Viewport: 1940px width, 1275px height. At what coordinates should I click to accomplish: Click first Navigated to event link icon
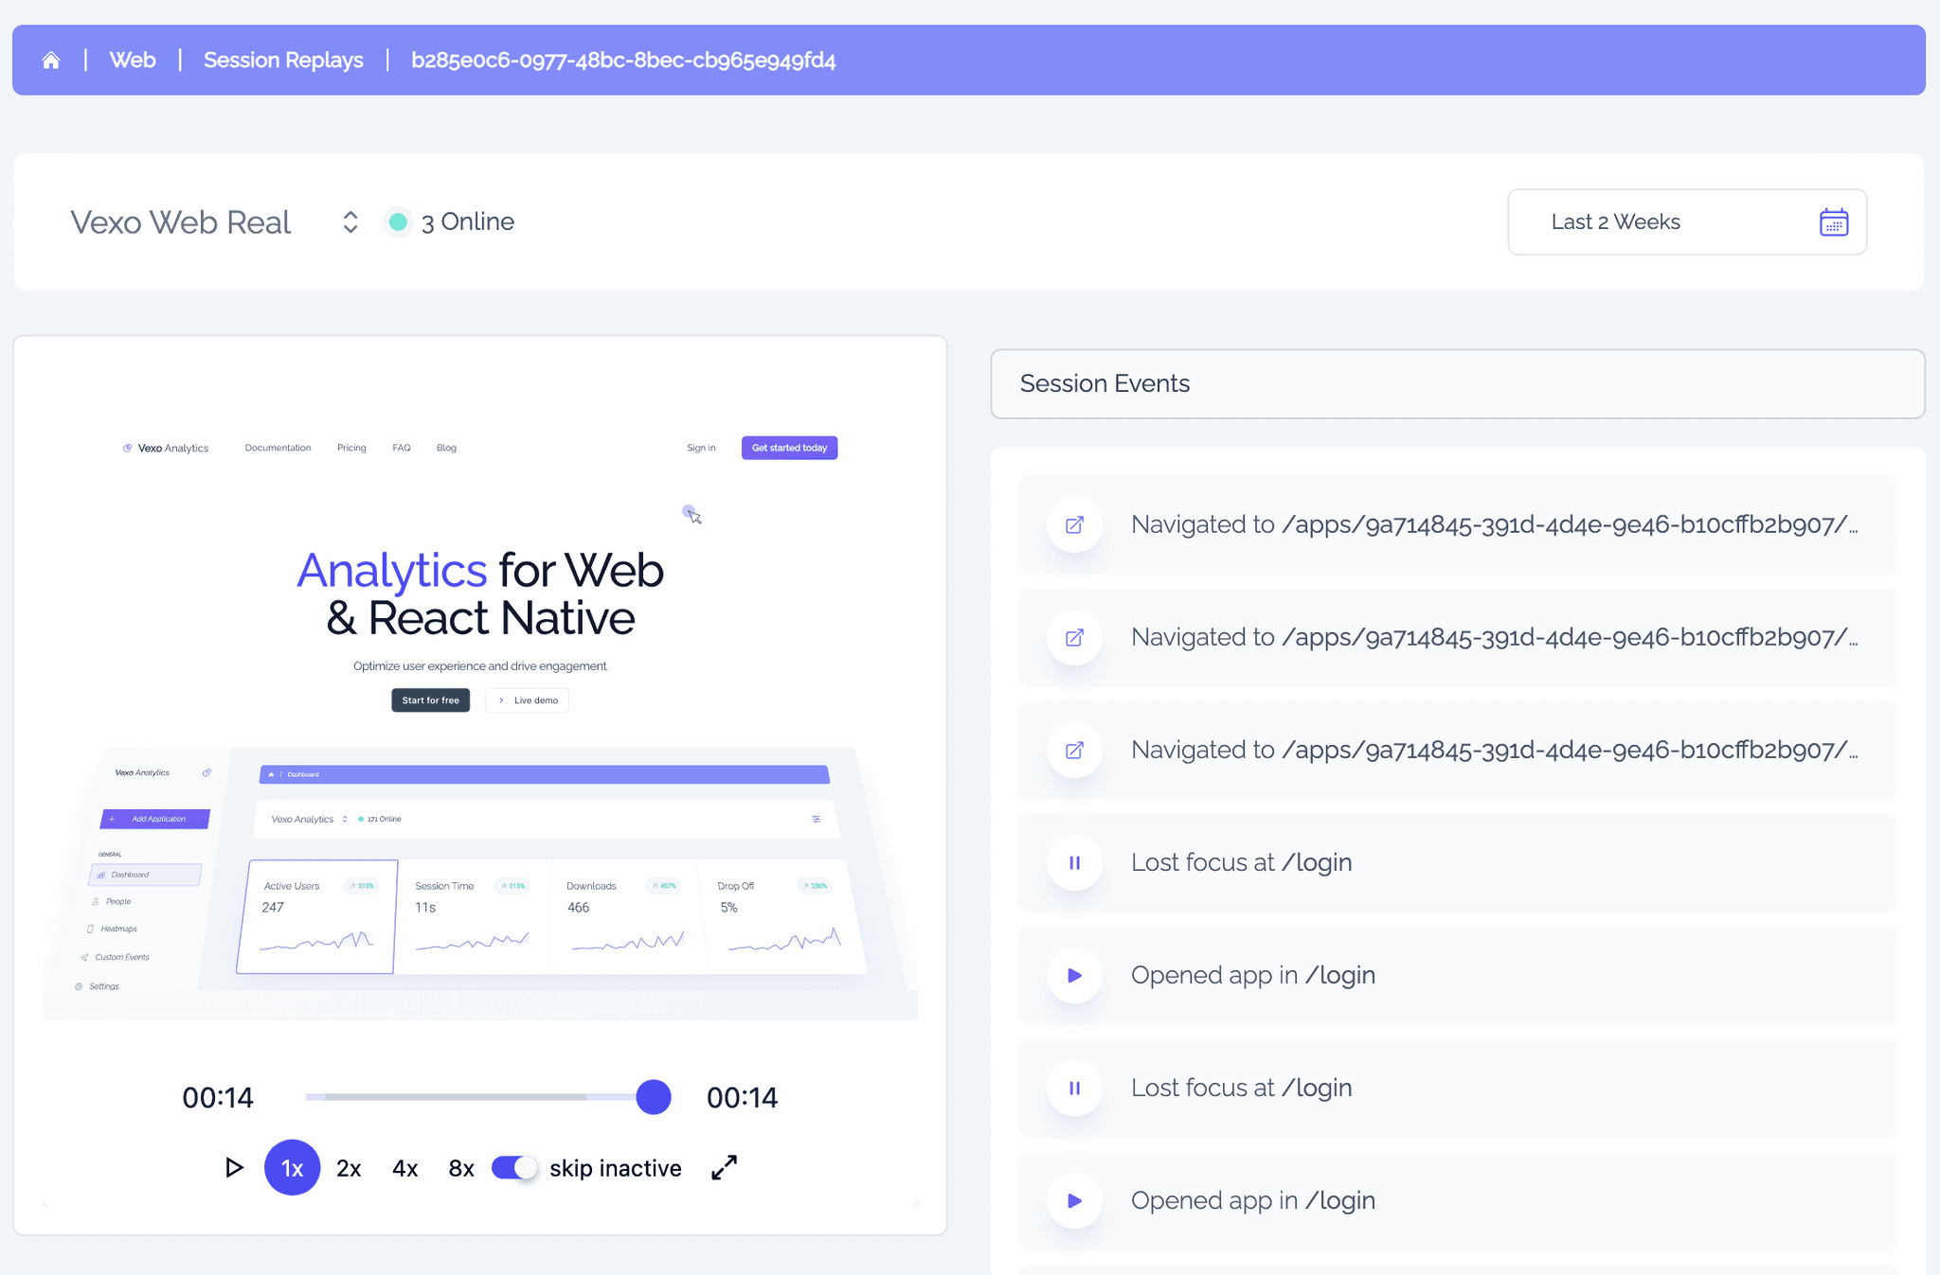pos(1074,525)
